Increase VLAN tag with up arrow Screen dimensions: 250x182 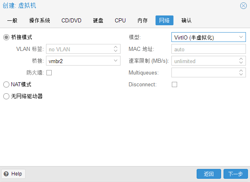pyautogui.click(x=116, y=47)
